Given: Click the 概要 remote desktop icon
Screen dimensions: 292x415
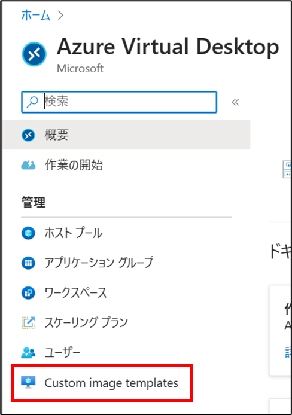Looking at the screenshot, I should pyautogui.click(x=28, y=135).
